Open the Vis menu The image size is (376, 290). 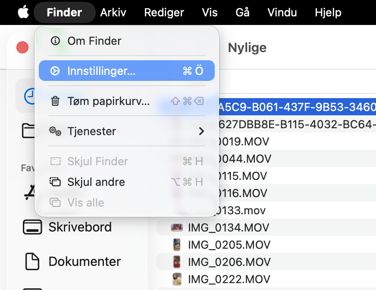coord(210,12)
